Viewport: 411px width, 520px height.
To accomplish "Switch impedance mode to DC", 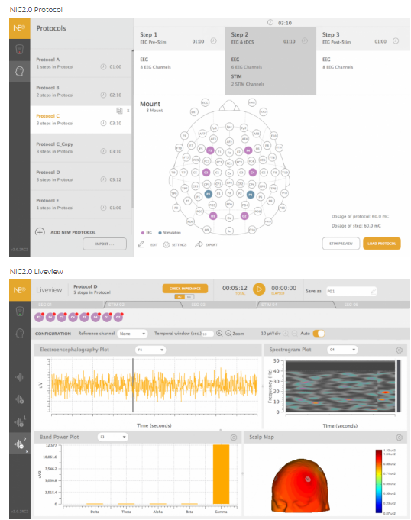I will click(x=189, y=296).
